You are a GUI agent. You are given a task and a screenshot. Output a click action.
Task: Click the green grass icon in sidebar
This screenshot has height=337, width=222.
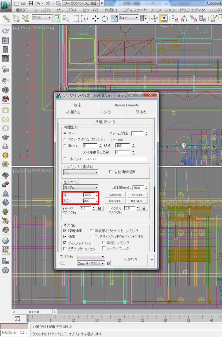(x=5, y=211)
